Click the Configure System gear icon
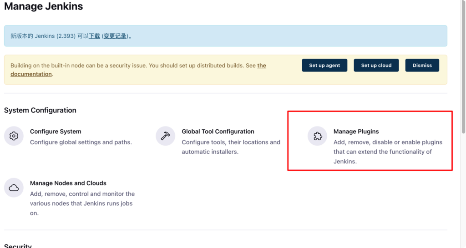Viewport: 466px width, 248px height. pos(14,136)
